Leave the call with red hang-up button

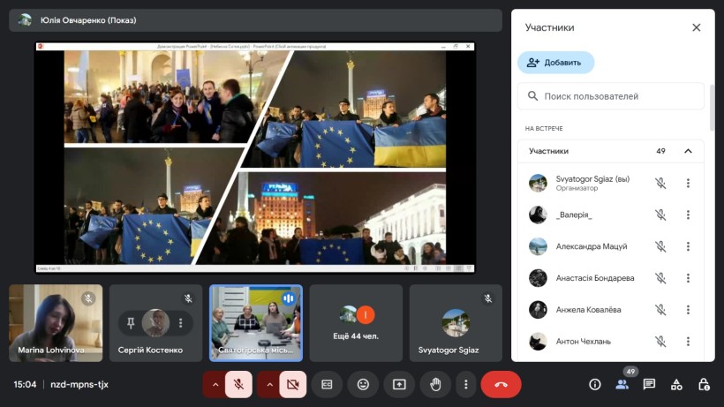coord(501,384)
